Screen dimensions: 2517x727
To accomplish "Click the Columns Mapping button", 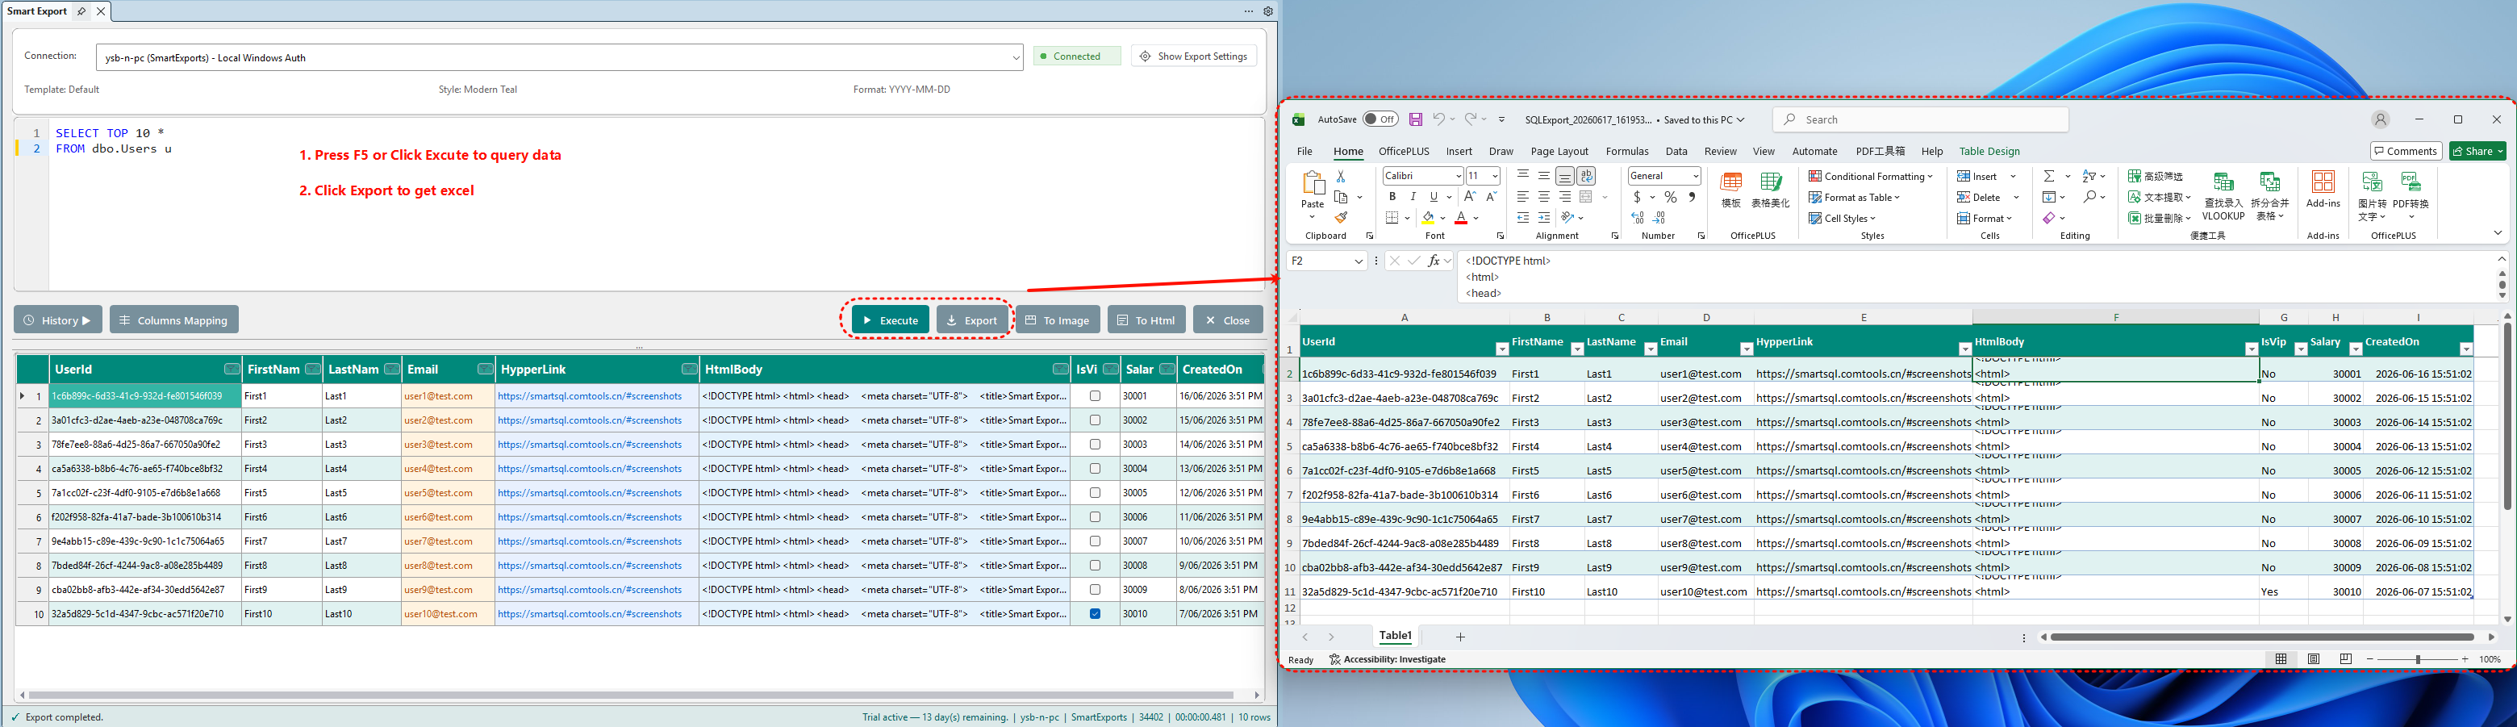I will 174,320.
